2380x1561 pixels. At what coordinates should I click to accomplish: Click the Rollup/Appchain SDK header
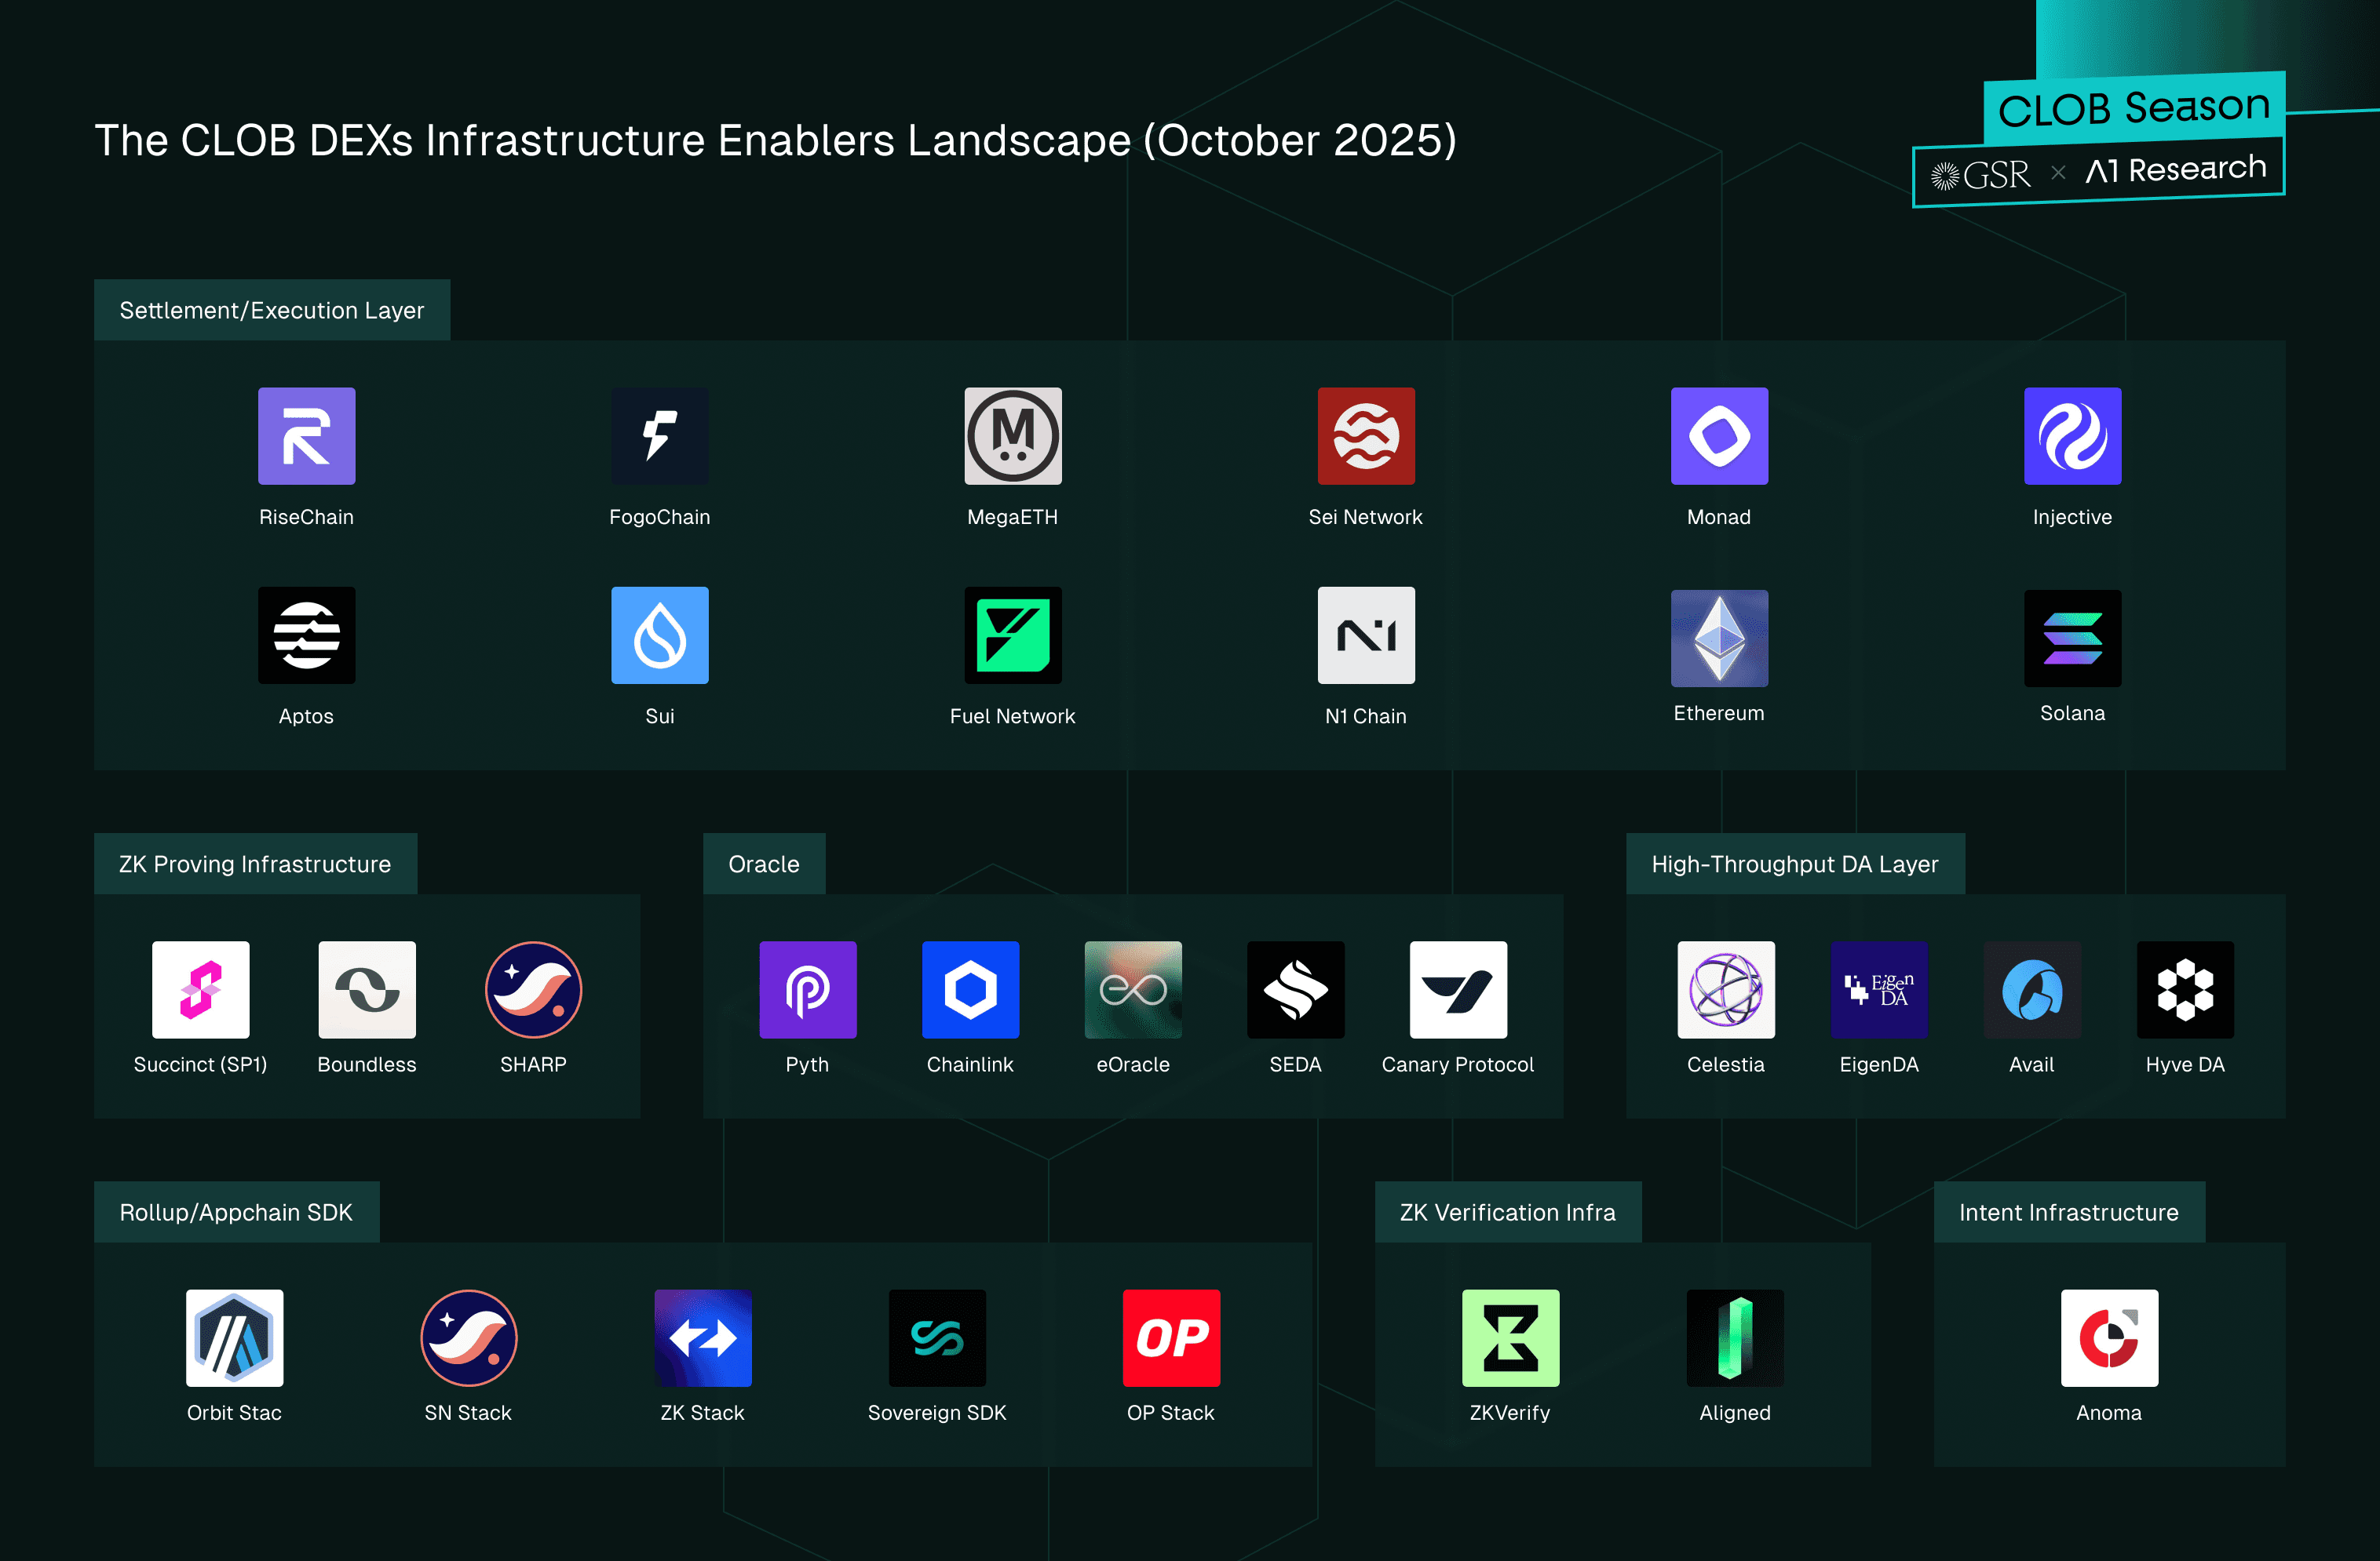click(x=236, y=1211)
